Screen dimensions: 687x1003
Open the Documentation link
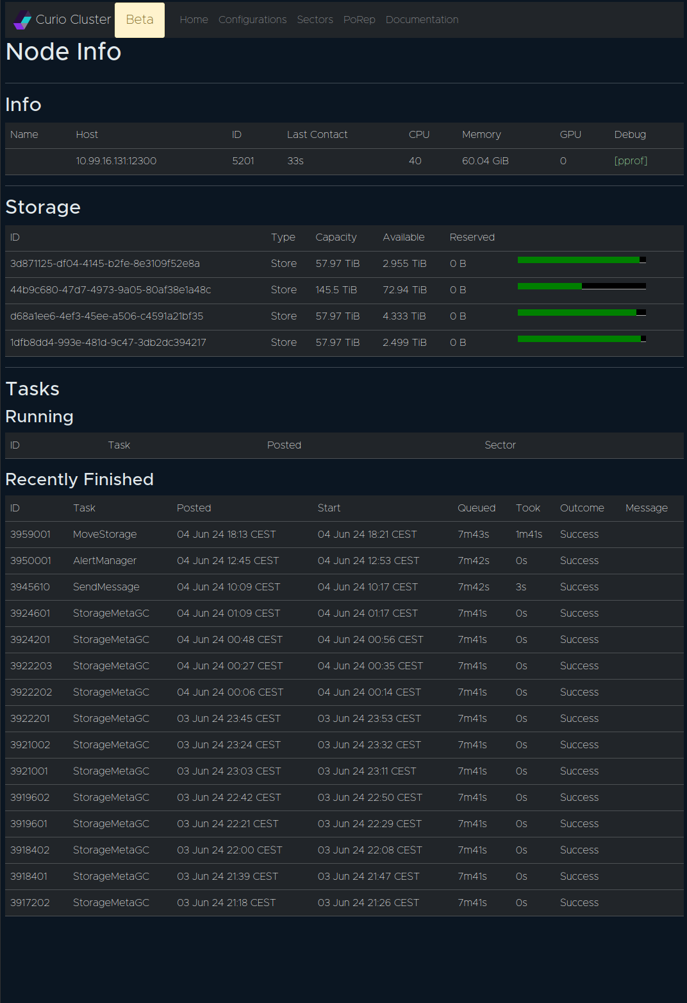pos(422,20)
